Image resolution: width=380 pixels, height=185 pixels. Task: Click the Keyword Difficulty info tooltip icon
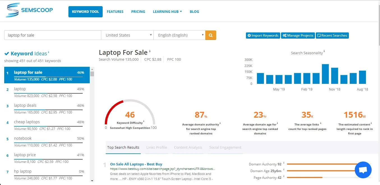point(144,121)
